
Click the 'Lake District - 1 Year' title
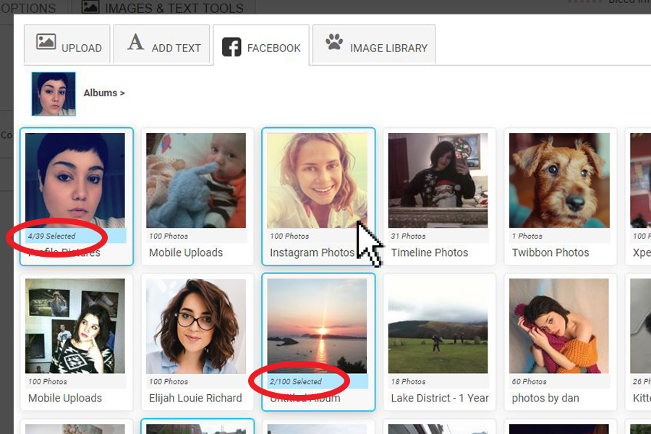point(440,398)
